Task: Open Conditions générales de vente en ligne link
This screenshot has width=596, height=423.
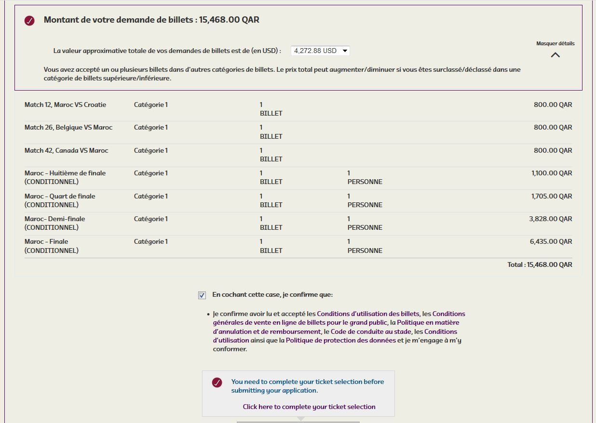Action: coord(339,318)
